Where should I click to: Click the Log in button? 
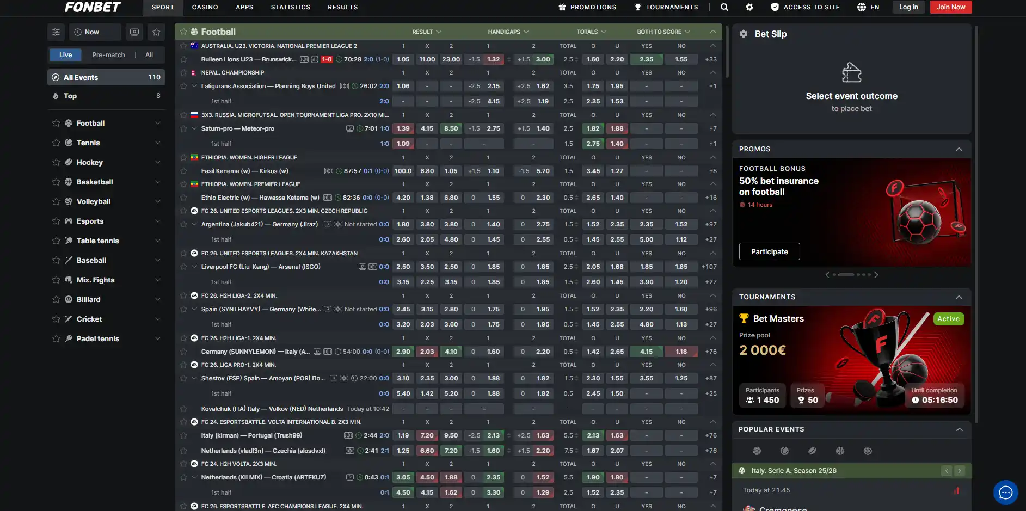pos(908,7)
